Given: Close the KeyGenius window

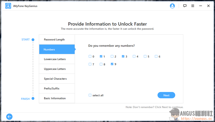Looking at the screenshot, I should 208,6.
